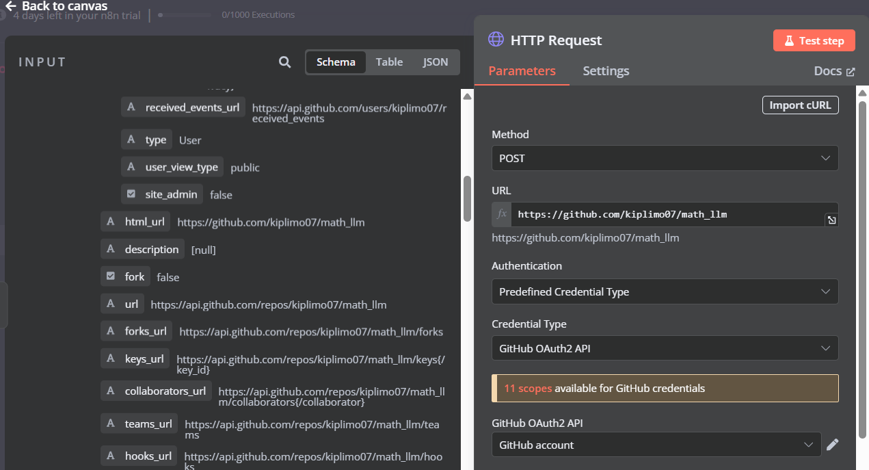Click the fx expression icon on the URL field
The image size is (869, 470).
click(501, 214)
